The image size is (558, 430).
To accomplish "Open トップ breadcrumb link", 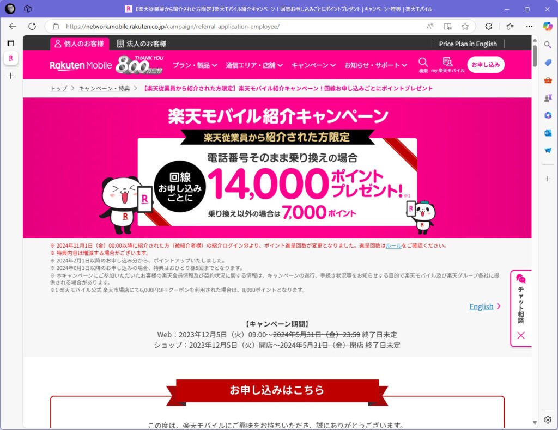I will [58, 88].
